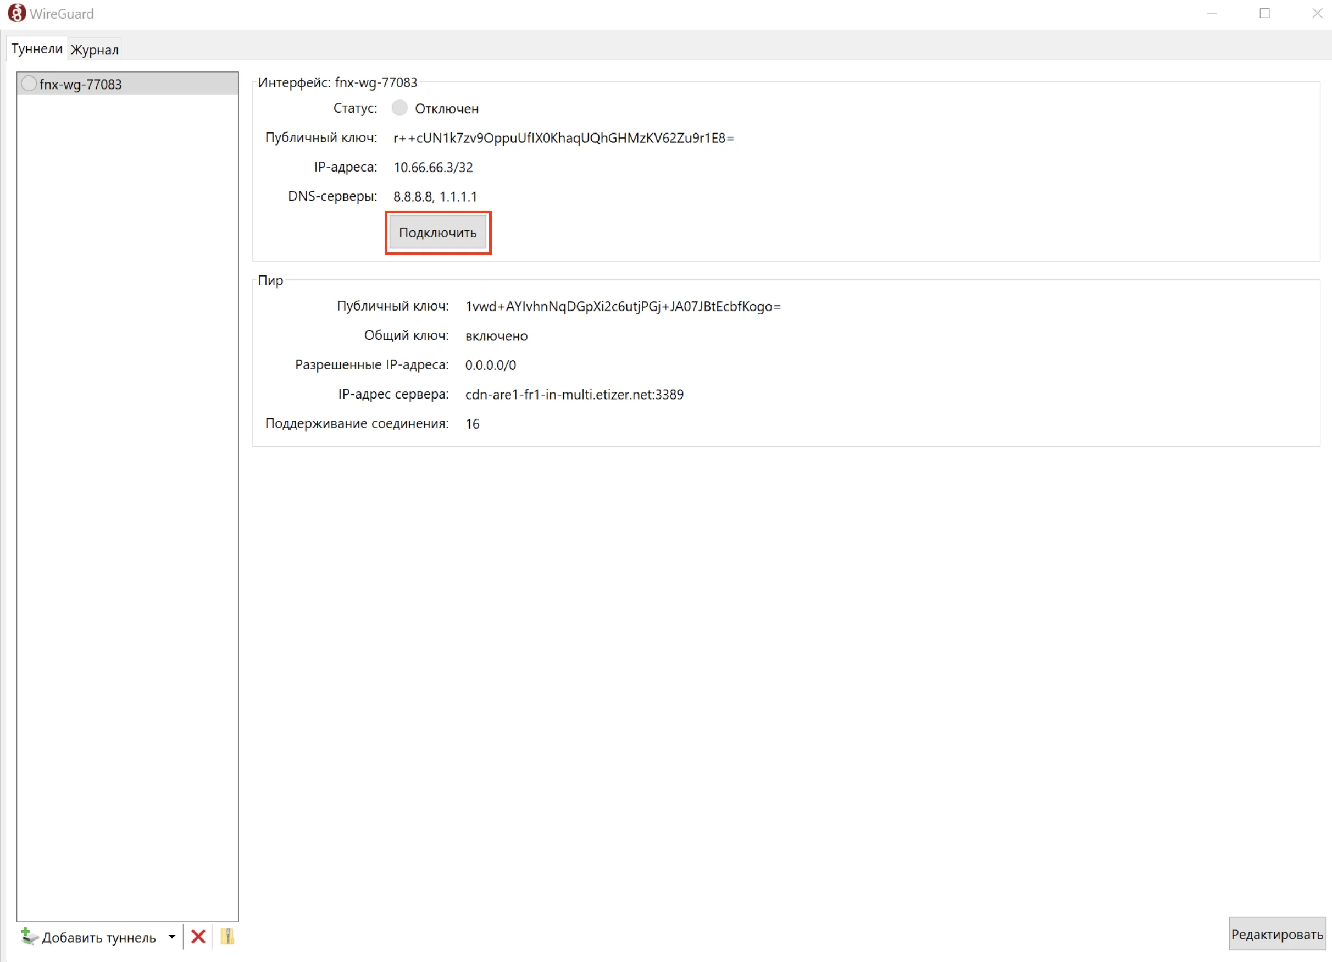Click the Добавить туннель button
Image resolution: width=1332 pixels, height=962 pixels.
pyautogui.click(x=88, y=937)
